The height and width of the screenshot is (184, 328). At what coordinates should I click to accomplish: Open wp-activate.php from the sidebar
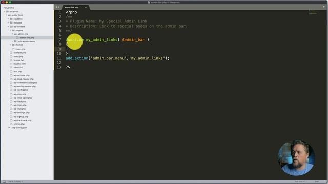tap(22, 75)
